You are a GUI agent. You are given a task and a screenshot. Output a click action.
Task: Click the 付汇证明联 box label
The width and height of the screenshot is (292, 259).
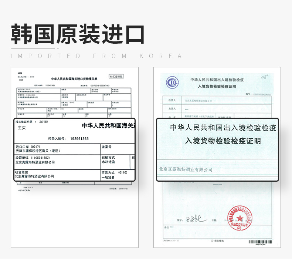coord(116,77)
